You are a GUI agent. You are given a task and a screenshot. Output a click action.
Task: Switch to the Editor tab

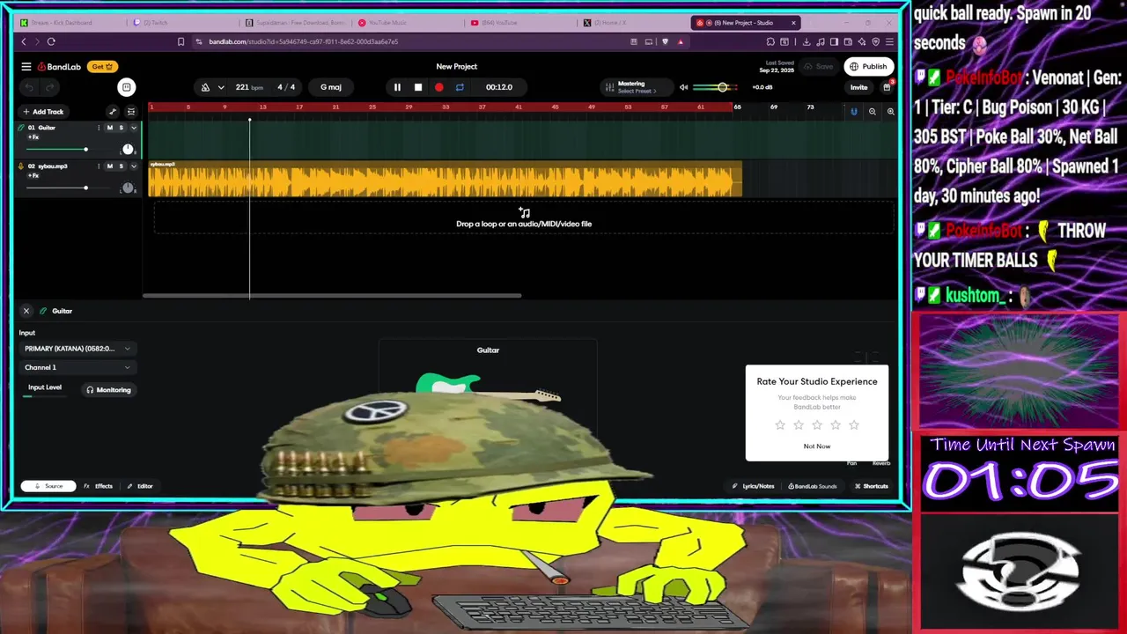[x=140, y=486]
